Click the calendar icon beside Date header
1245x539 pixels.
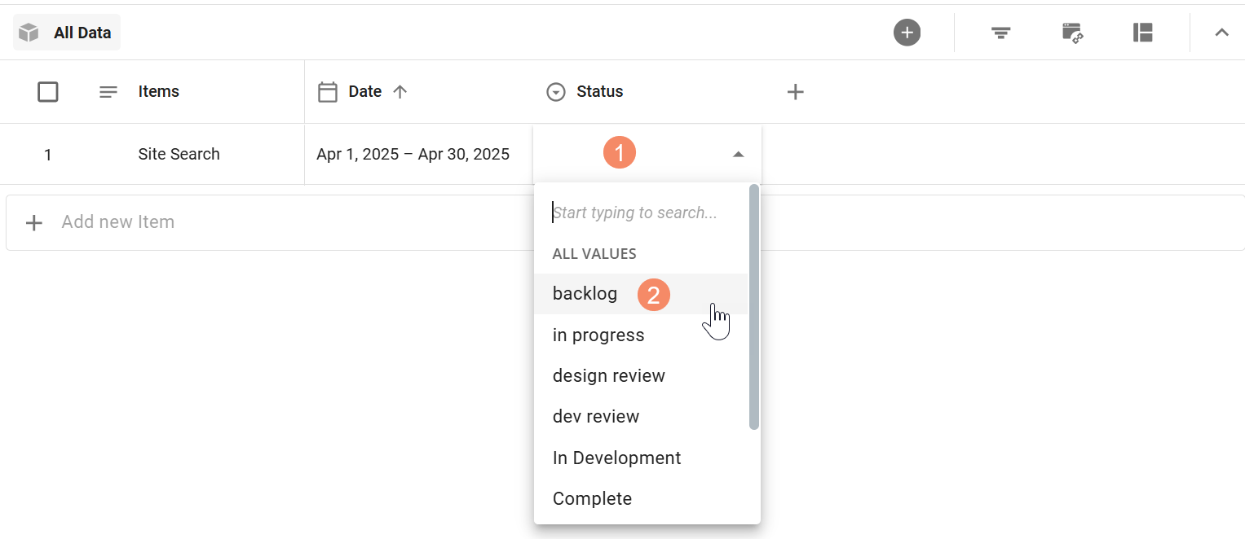328,91
